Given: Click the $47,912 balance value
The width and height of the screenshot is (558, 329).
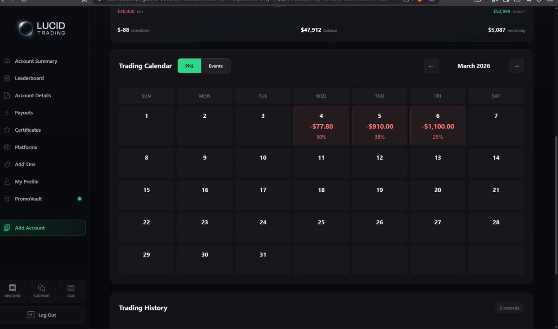Looking at the screenshot, I should coord(311,30).
